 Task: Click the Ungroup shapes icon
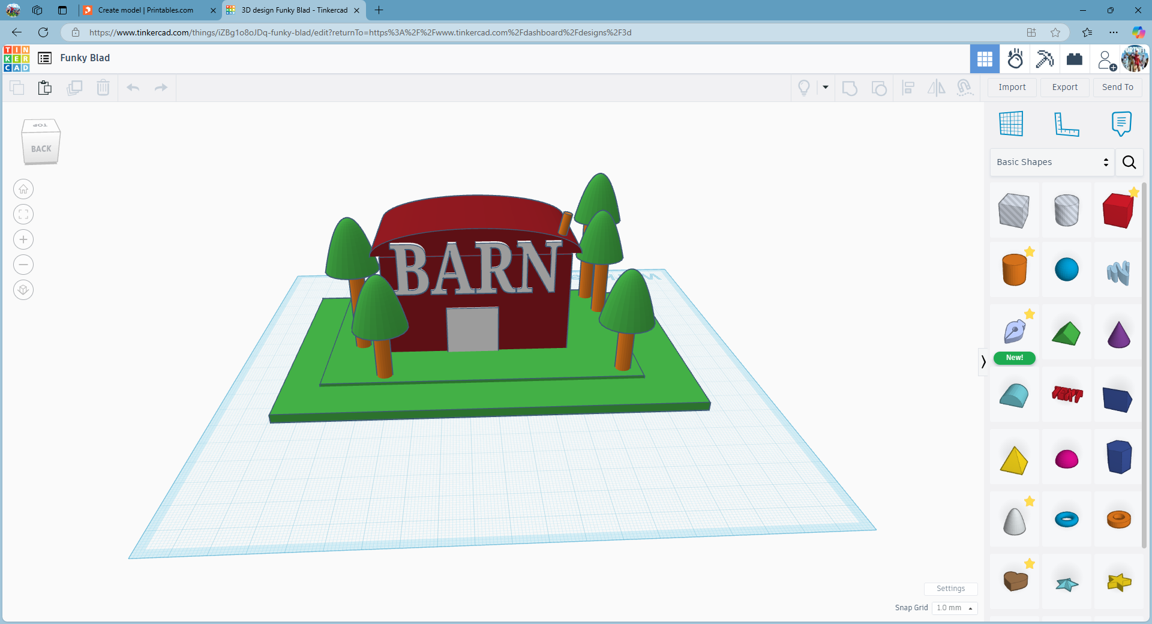click(x=879, y=88)
